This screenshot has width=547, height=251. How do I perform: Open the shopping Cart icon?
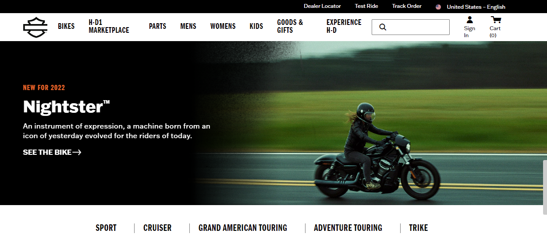pos(496,20)
